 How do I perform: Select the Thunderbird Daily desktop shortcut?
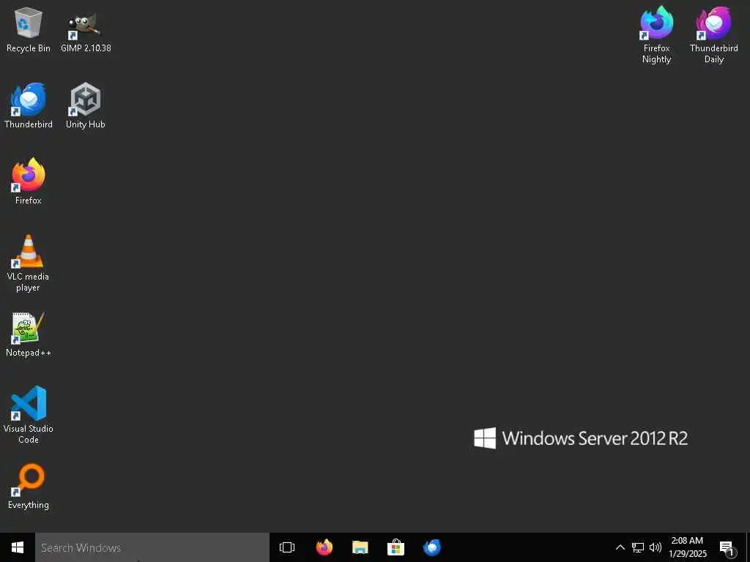point(713,35)
